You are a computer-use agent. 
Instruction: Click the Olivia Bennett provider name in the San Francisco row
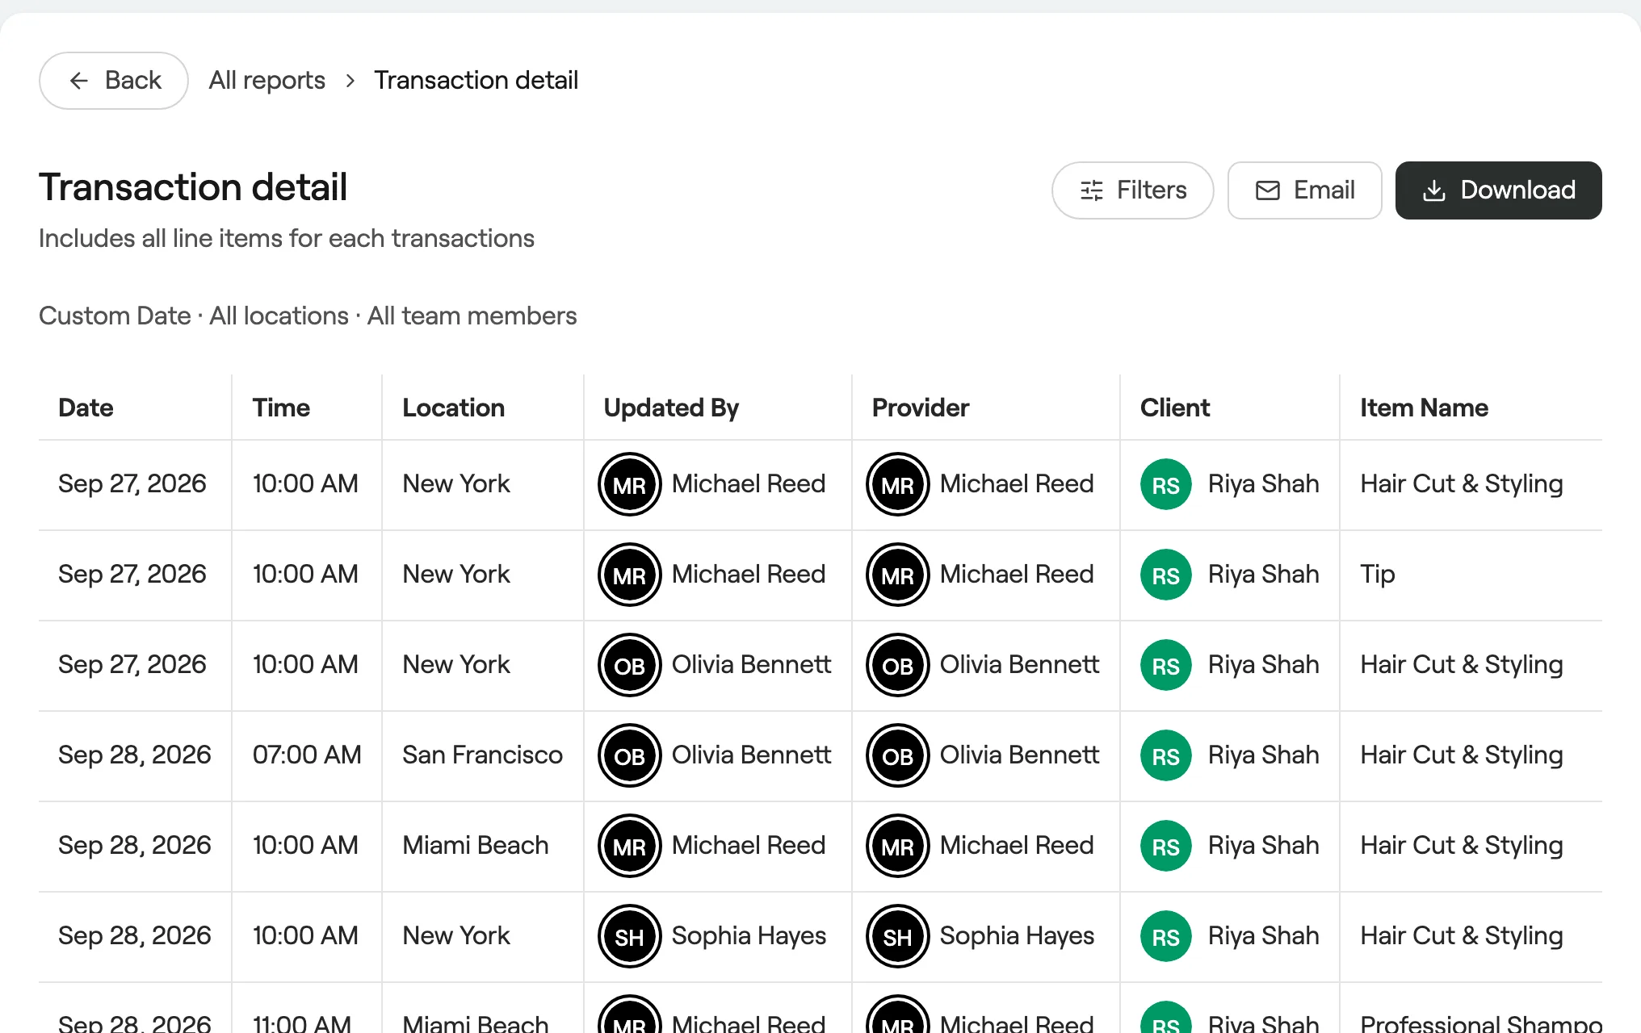[1019, 755]
